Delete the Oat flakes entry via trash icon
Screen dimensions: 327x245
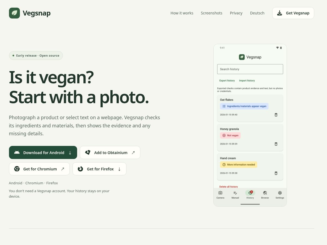pos(276,115)
